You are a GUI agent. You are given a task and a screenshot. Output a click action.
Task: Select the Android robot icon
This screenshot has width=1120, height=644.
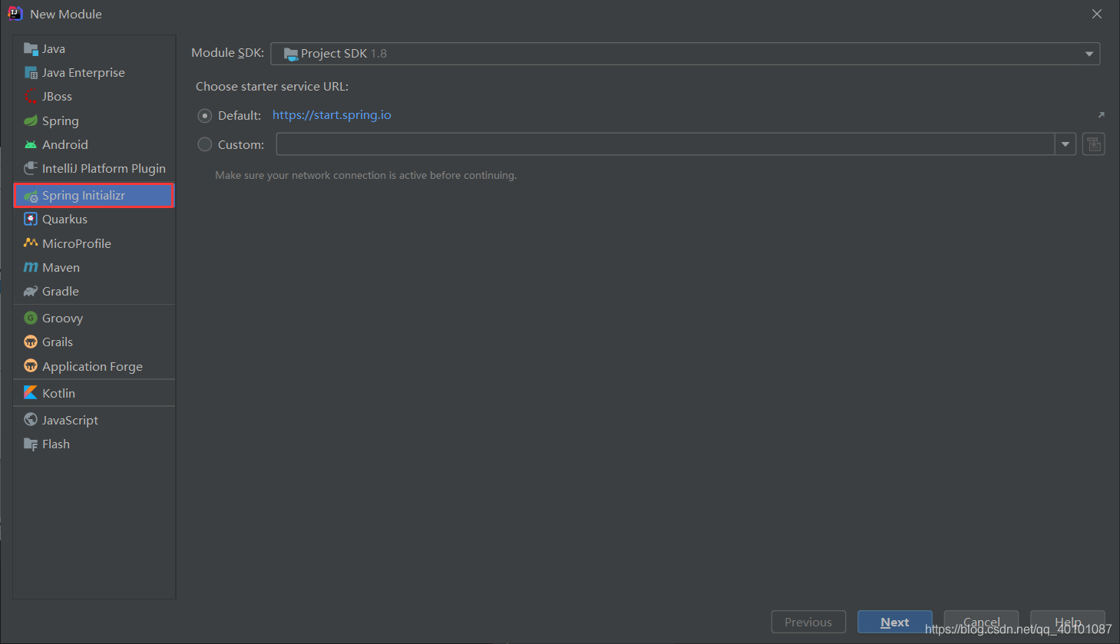[x=31, y=144]
